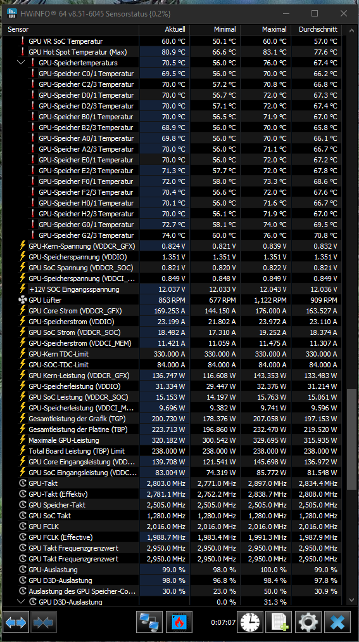Click the 0:07:07 elapsed time display
The width and height of the screenshot is (359, 642).
(223, 622)
